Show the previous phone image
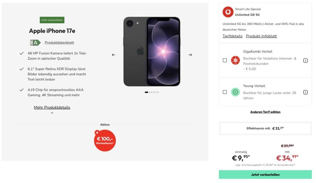 [114, 55]
